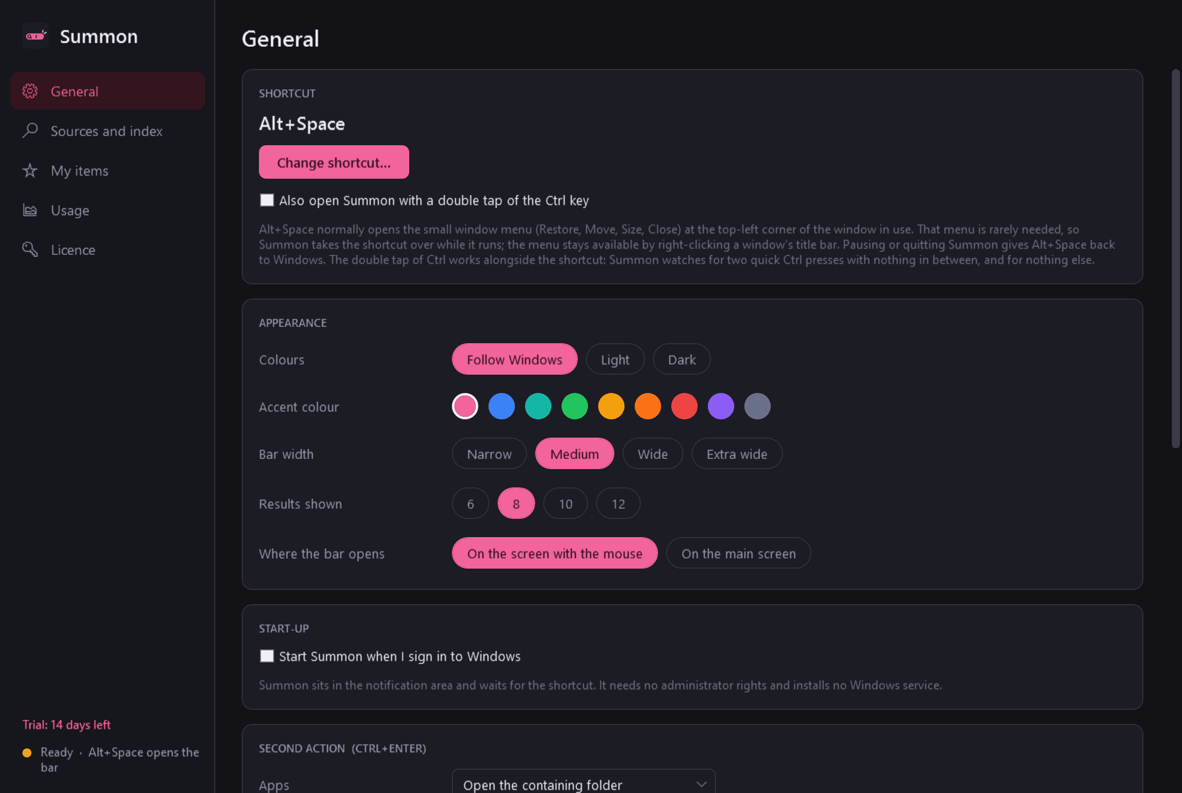The image size is (1182, 793).
Task: Set bar width to Extra wide
Action: (x=737, y=453)
